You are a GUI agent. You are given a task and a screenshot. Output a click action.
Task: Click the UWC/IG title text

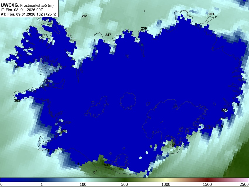9,5
